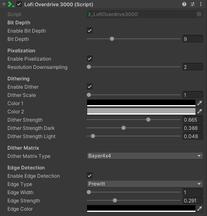Click the Edge Strength field showing 0.291
Image resolution: width=207 pixels, height=216 pixels.
(193, 200)
